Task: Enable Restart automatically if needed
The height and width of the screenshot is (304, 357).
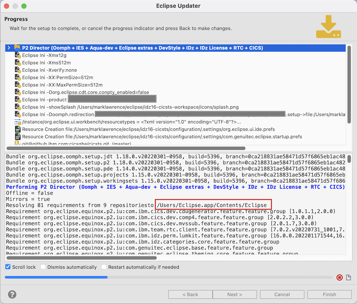Action: [104, 267]
